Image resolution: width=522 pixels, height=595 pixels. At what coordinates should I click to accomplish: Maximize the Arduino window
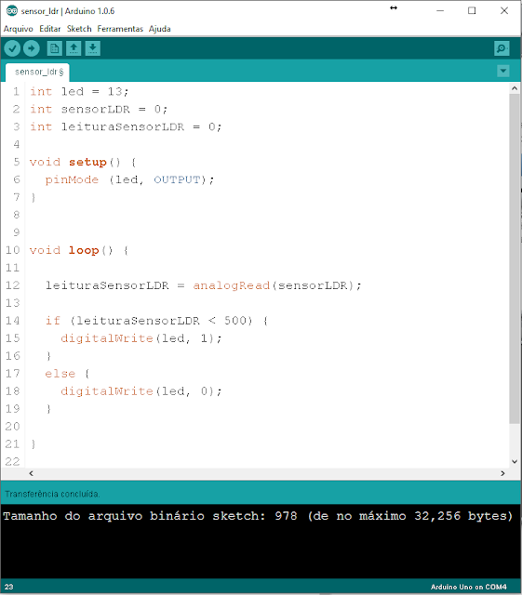[472, 10]
